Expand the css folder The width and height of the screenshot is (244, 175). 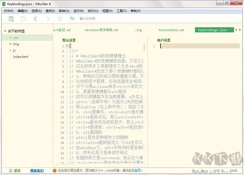[10, 38]
